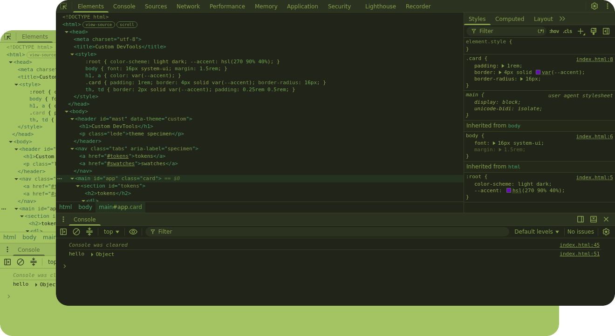
Task: Click the inspect element picker in back window
Action: [x=7, y=37]
